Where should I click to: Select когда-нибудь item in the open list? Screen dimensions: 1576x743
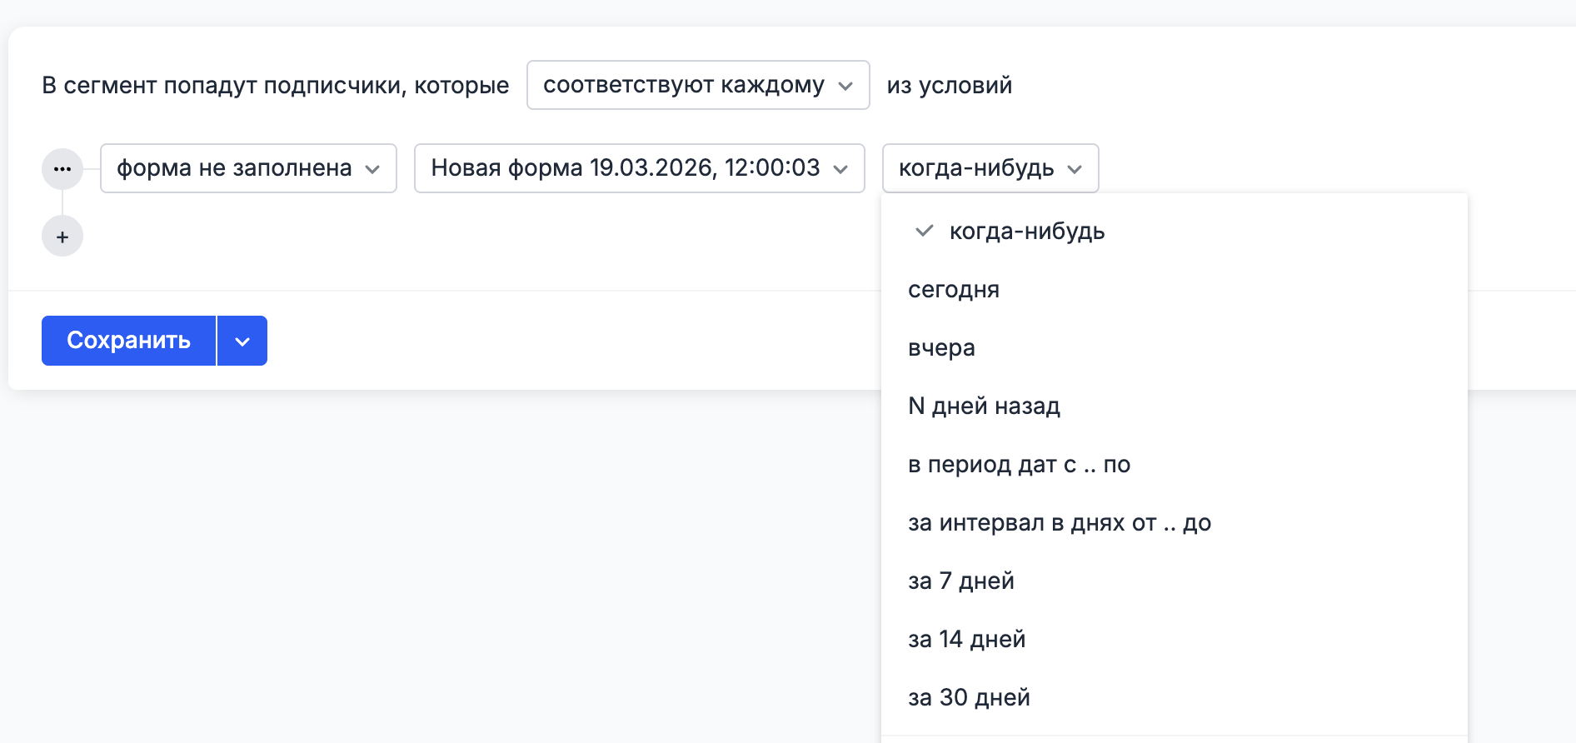pos(1027,231)
